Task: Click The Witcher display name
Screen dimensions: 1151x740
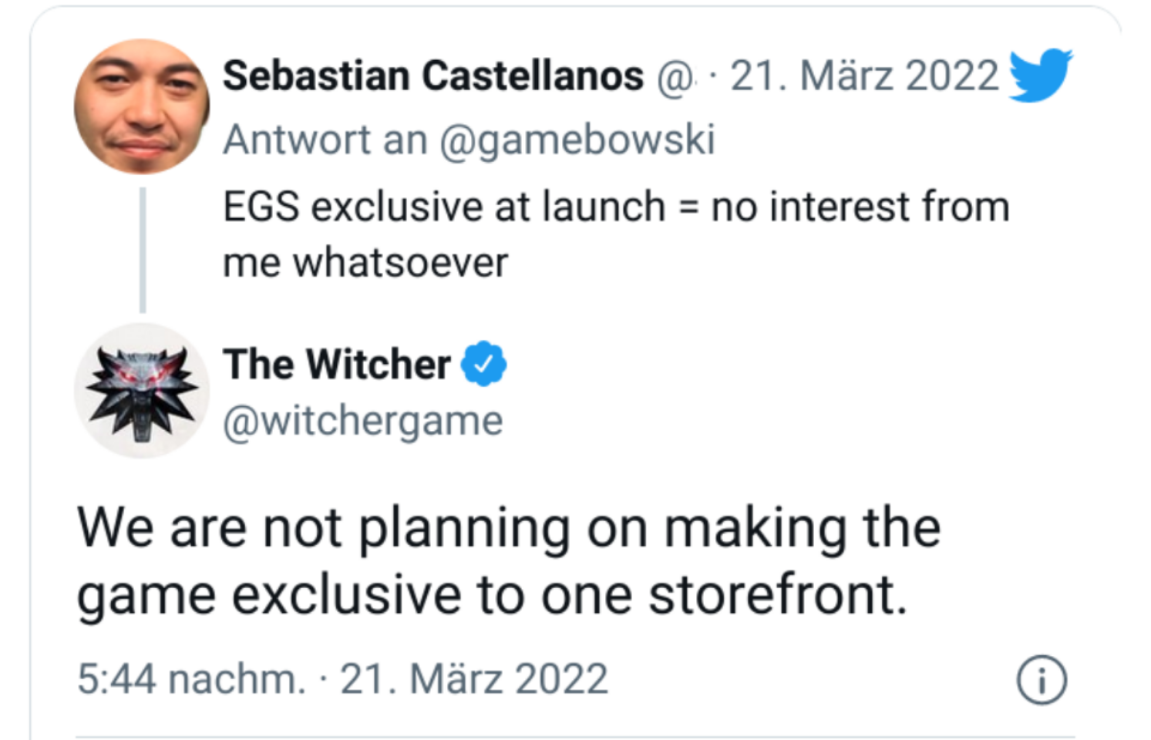Action: coord(337,364)
